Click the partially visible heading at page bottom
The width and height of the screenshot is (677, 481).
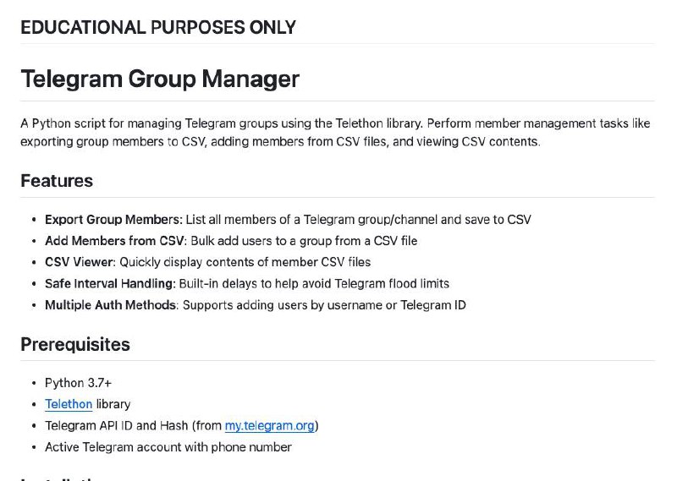(58, 478)
